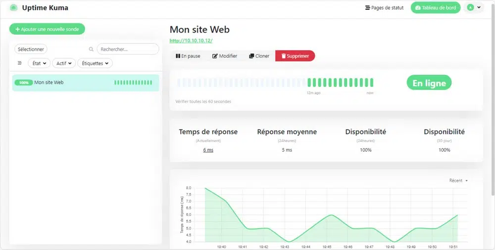Open the Pages de statut menu
The image size is (495, 250).
point(384,7)
